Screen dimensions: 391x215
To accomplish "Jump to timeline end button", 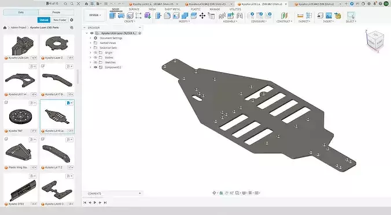I will pyautogui.click(x=105, y=202).
